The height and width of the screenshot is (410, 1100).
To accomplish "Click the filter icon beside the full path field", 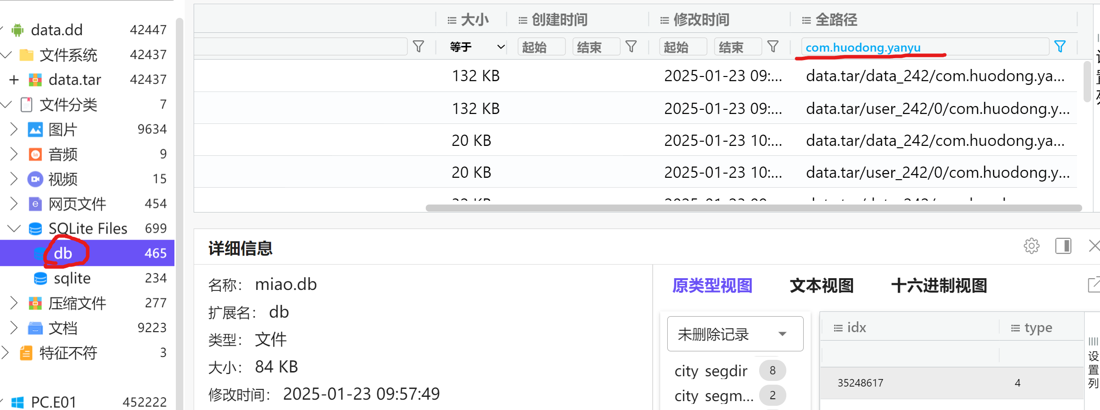I will pos(1060,46).
